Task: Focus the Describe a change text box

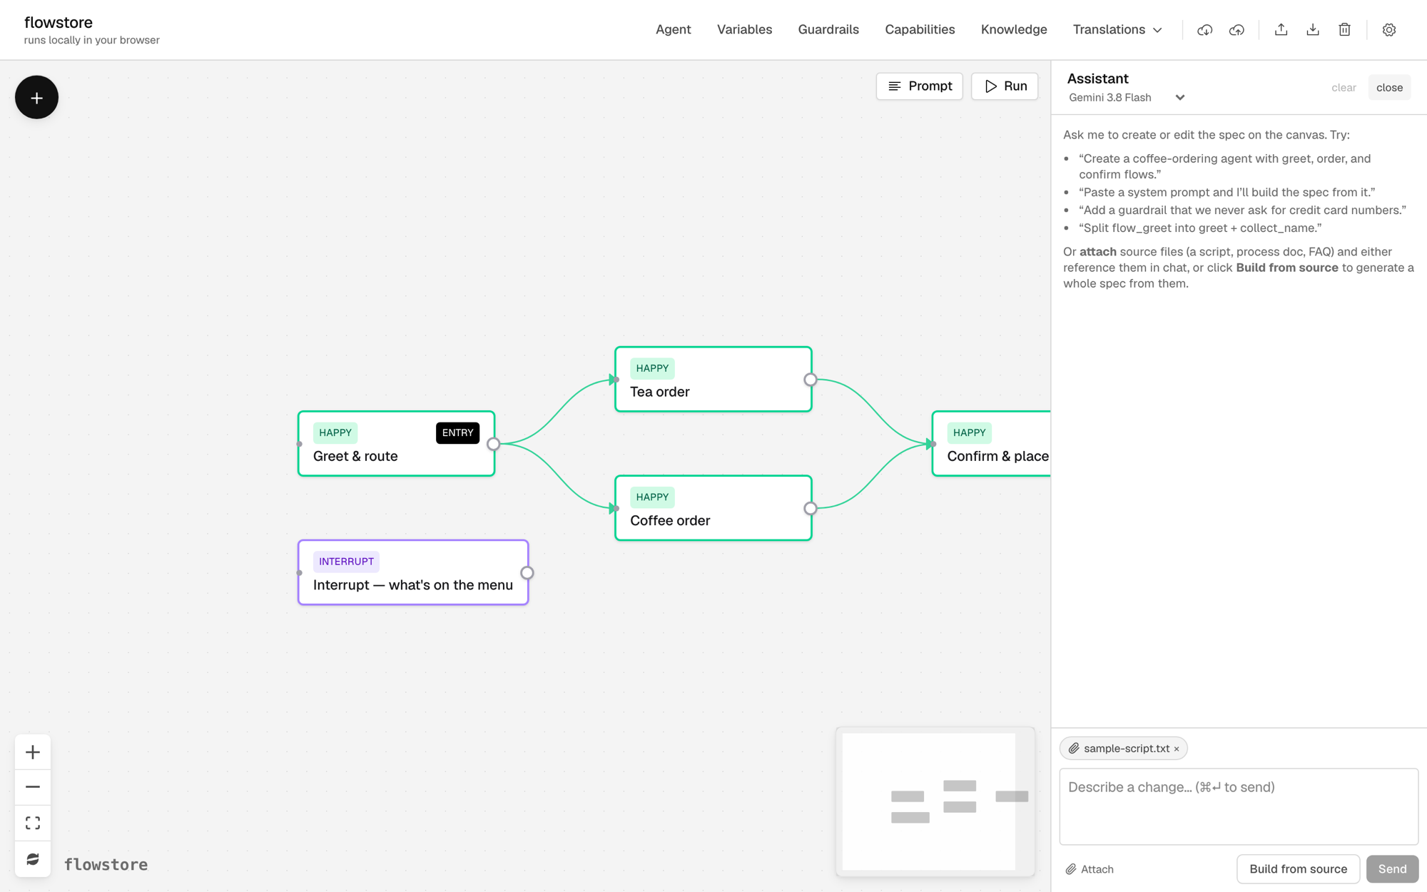Action: pyautogui.click(x=1238, y=806)
